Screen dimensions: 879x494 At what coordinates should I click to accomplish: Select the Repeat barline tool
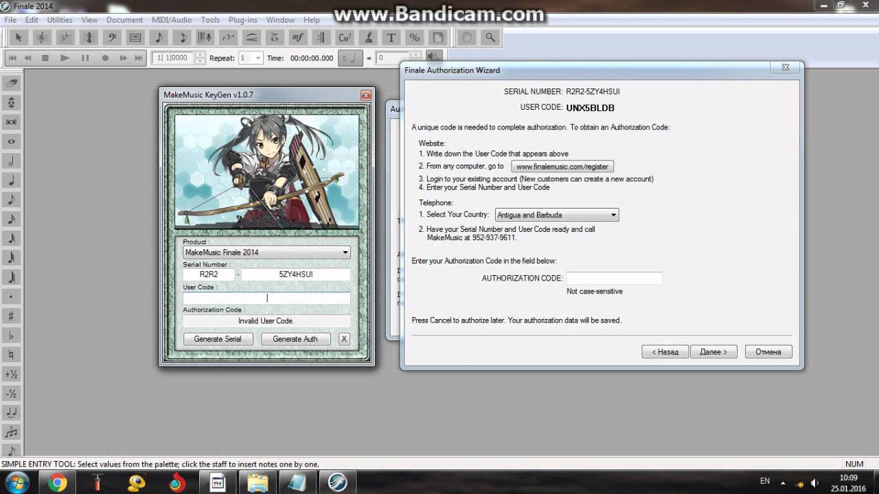click(321, 38)
